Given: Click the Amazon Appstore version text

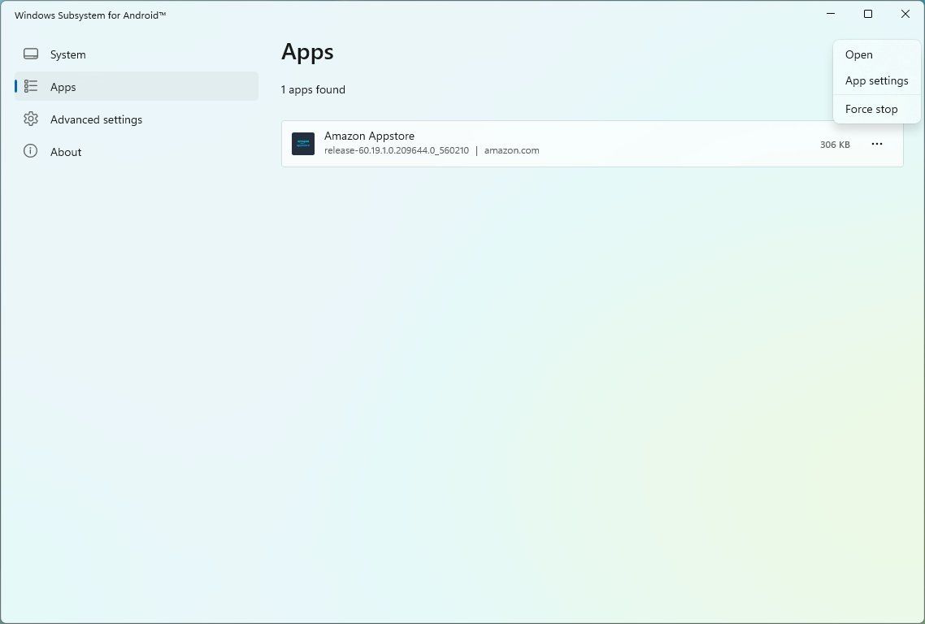Looking at the screenshot, I should click(x=397, y=150).
